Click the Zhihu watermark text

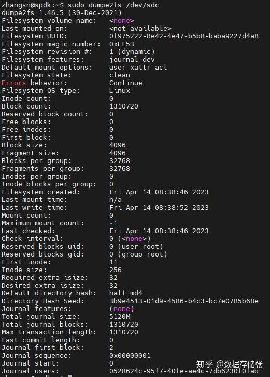click(x=229, y=364)
